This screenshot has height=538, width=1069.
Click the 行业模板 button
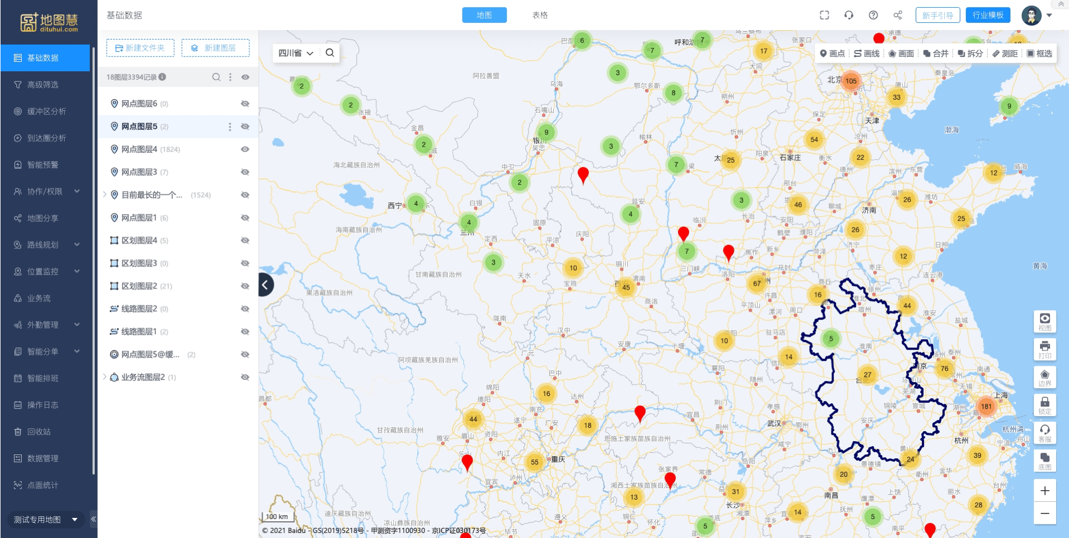coord(988,15)
